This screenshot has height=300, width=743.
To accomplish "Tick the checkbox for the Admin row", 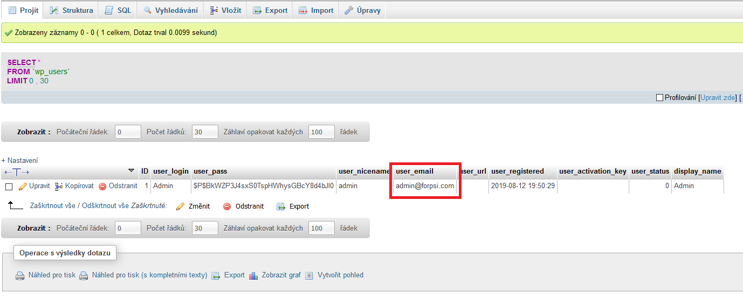I will click(x=9, y=187).
